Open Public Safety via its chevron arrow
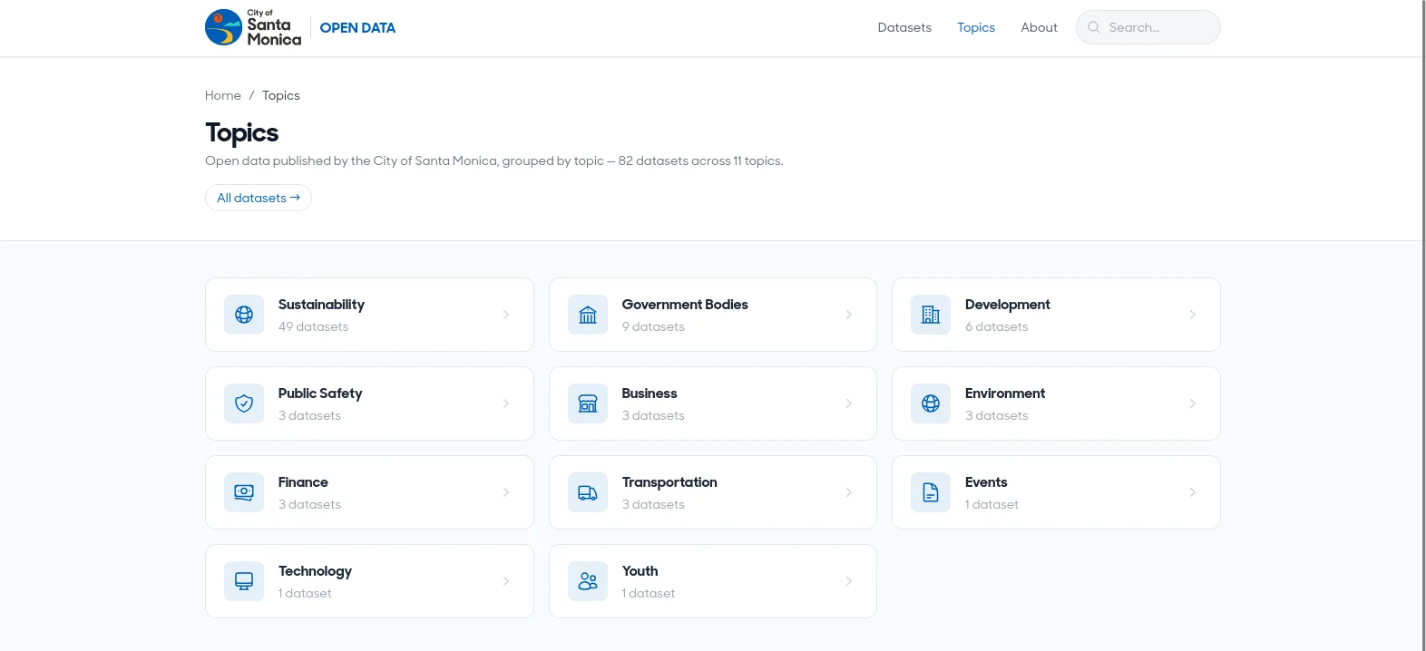This screenshot has height=651, width=1426. [506, 403]
